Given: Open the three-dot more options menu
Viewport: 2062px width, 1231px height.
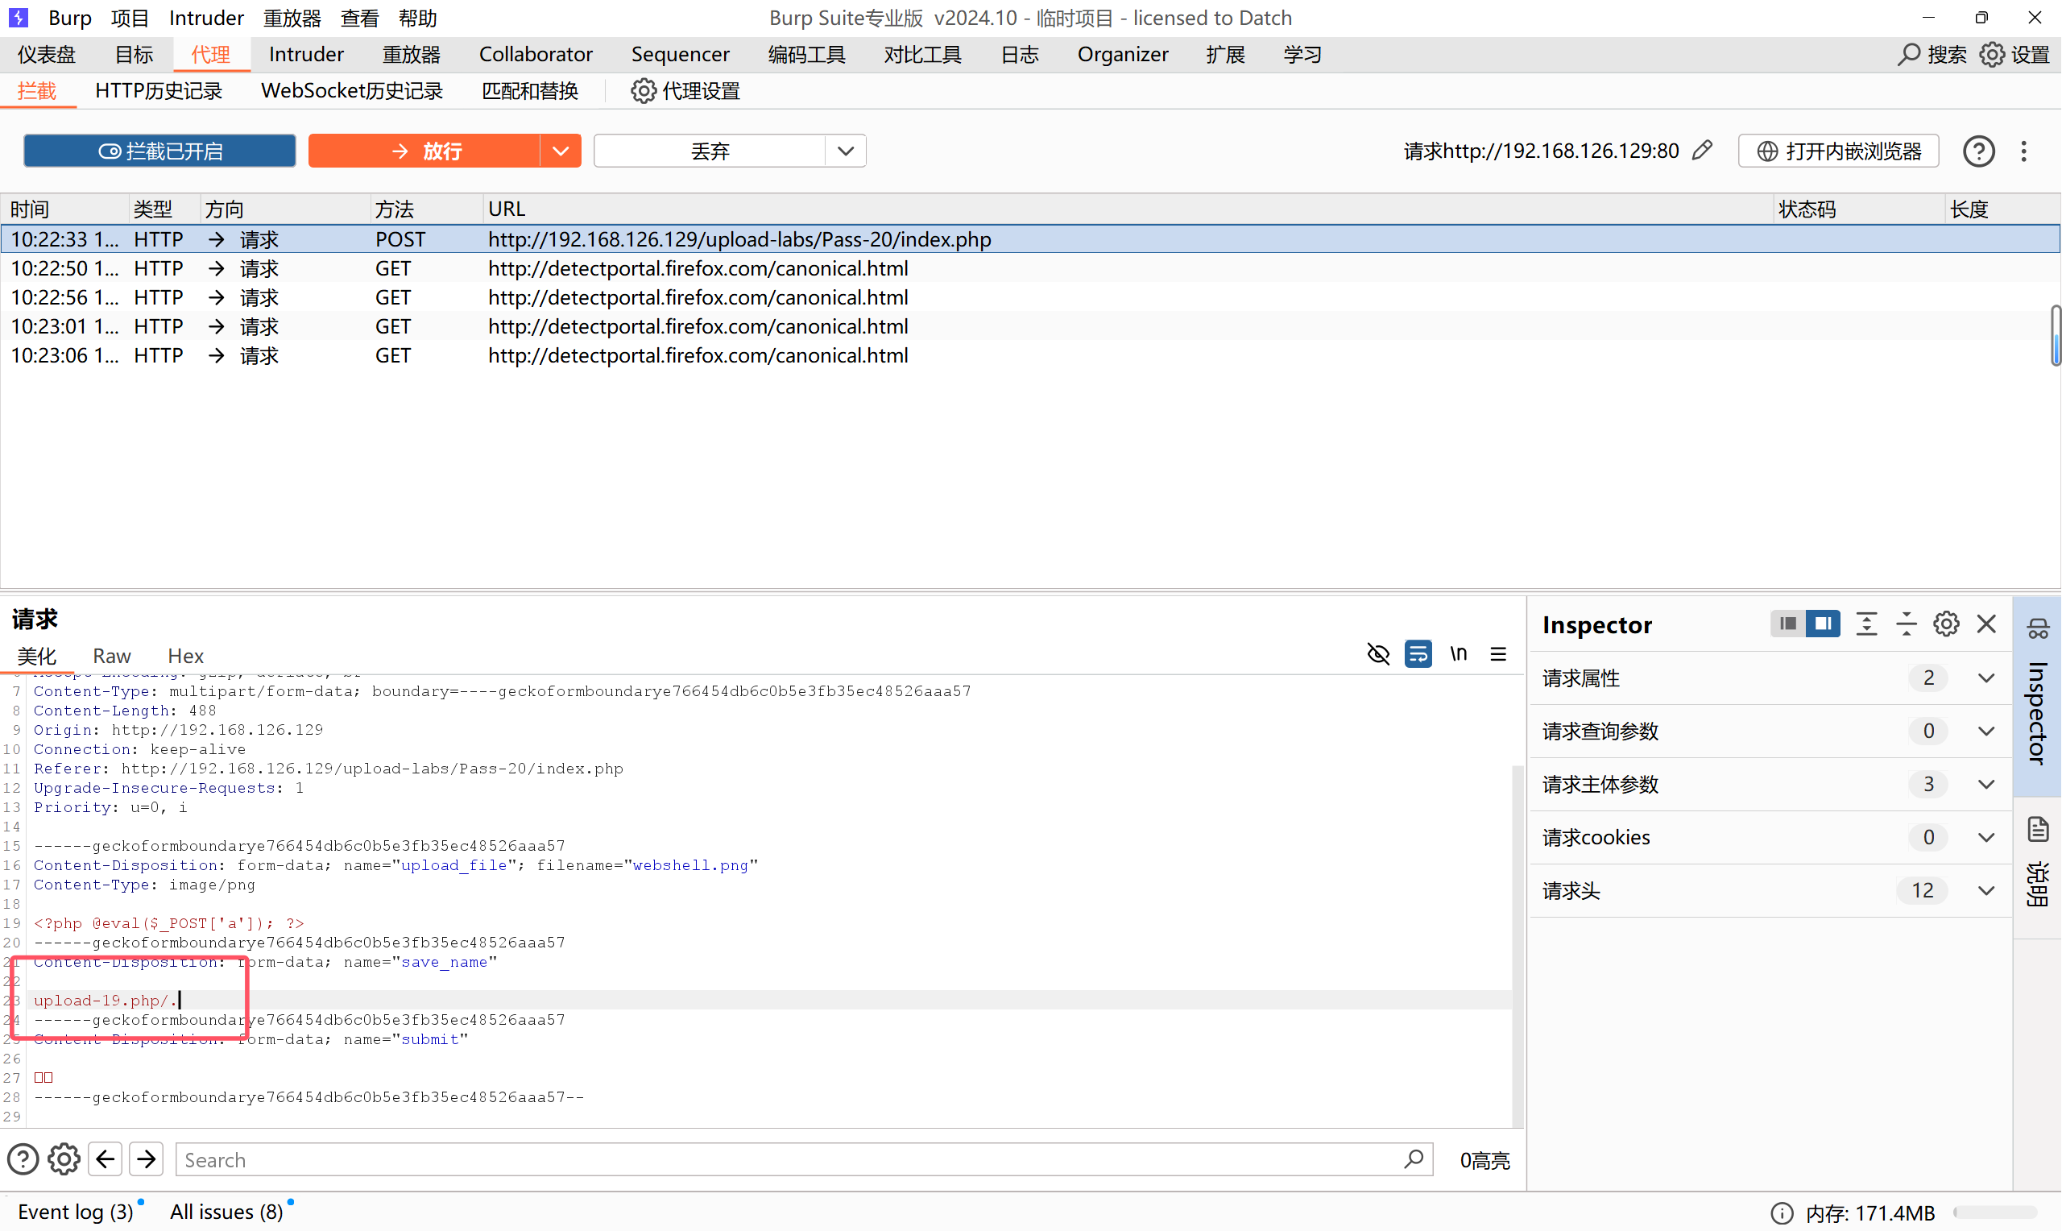Looking at the screenshot, I should coord(2024,151).
